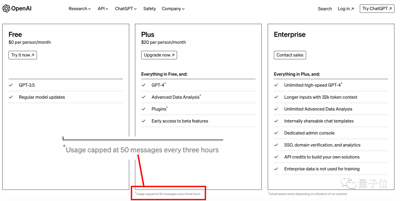
Task: Click Upgrade now under Plus plan
Action: point(159,55)
